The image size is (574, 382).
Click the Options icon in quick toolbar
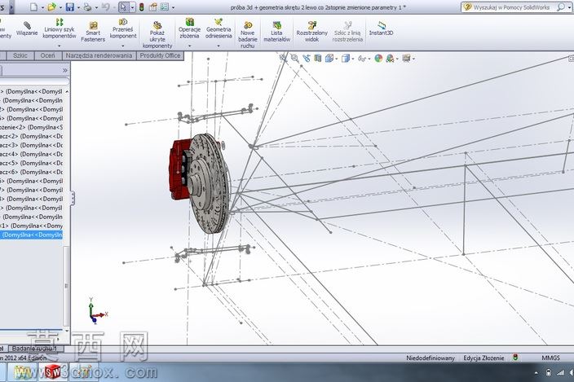(165, 7)
